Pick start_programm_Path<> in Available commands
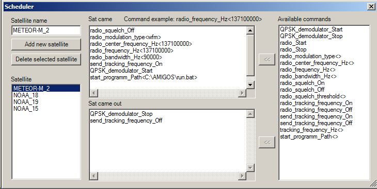The image size is (377, 189). coord(309,136)
